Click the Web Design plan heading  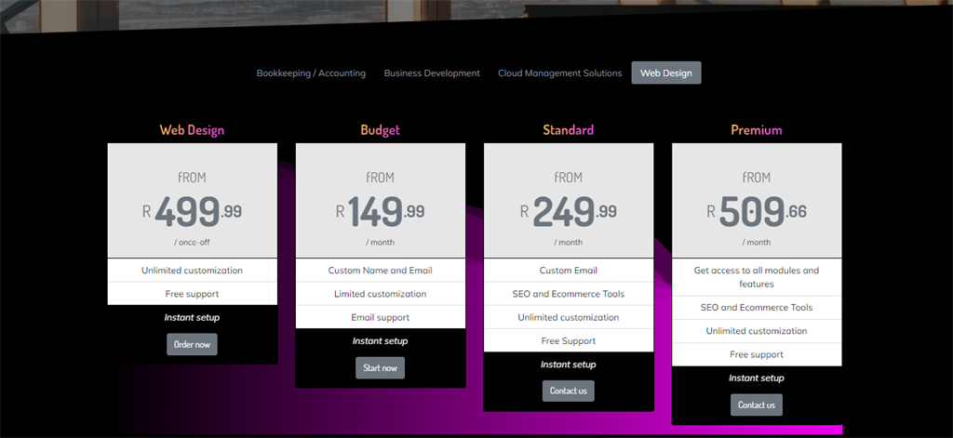coord(192,130)
